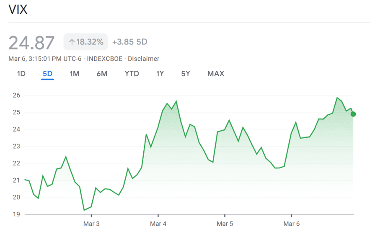Click the Mar 3 date axis label
This screenshot has height=232, width=370.
(x=91, y=224)
